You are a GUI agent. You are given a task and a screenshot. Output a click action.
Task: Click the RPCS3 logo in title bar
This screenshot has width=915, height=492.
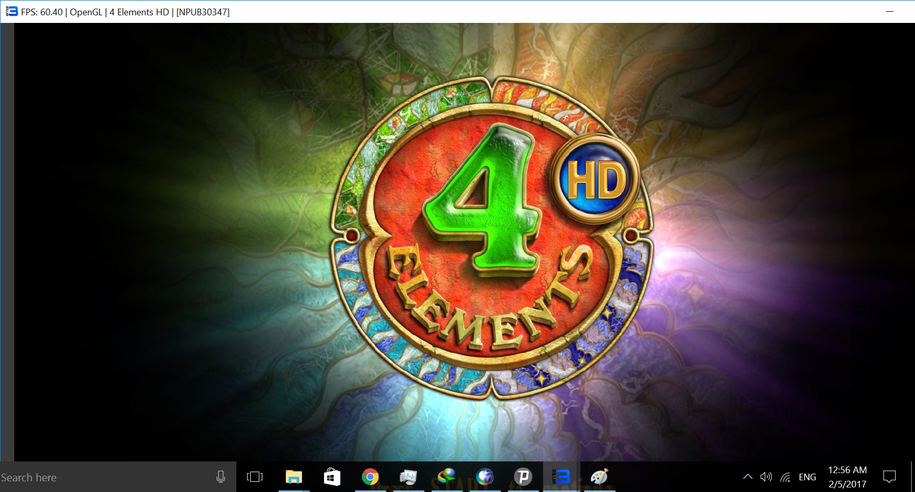12,11
